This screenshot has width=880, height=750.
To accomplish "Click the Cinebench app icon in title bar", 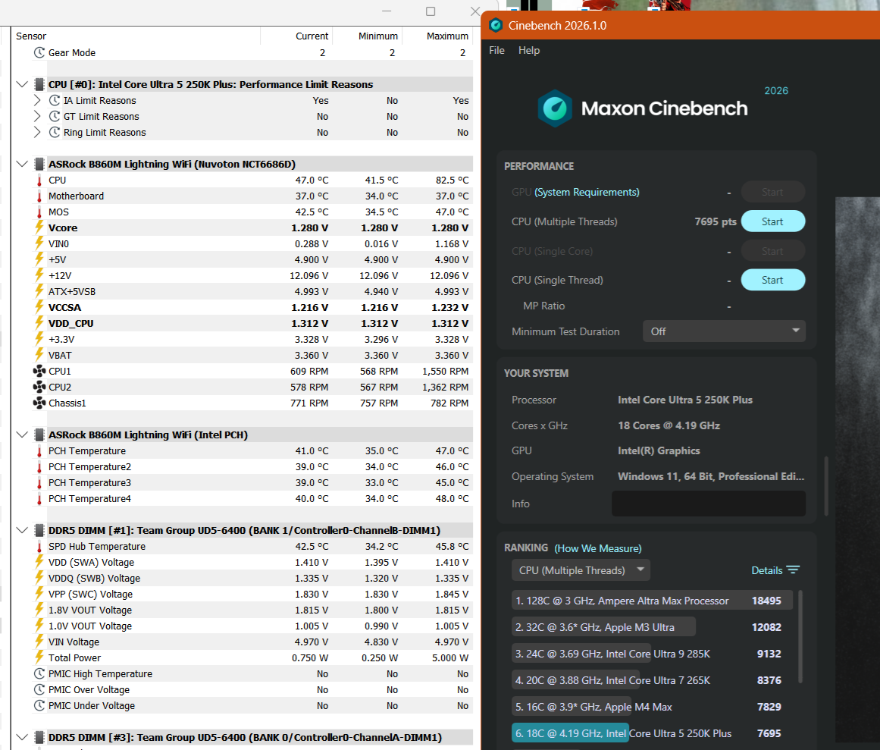I will tap(496, 25).
